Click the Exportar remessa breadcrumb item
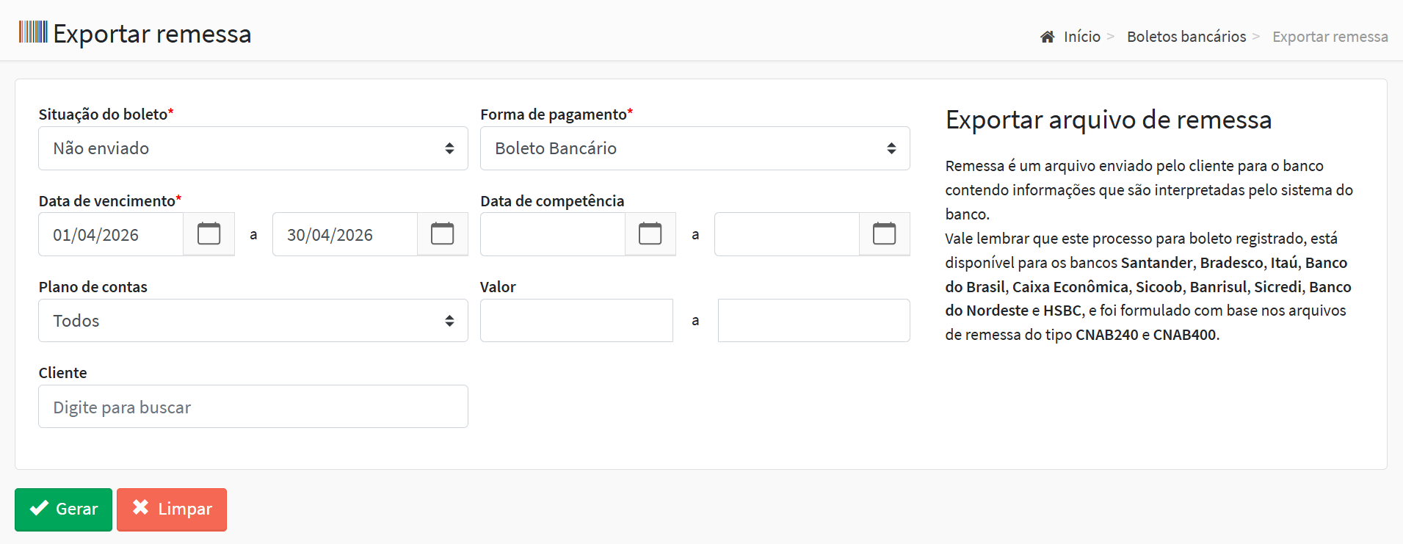Screen dimensions: 1403x544 1330,37
